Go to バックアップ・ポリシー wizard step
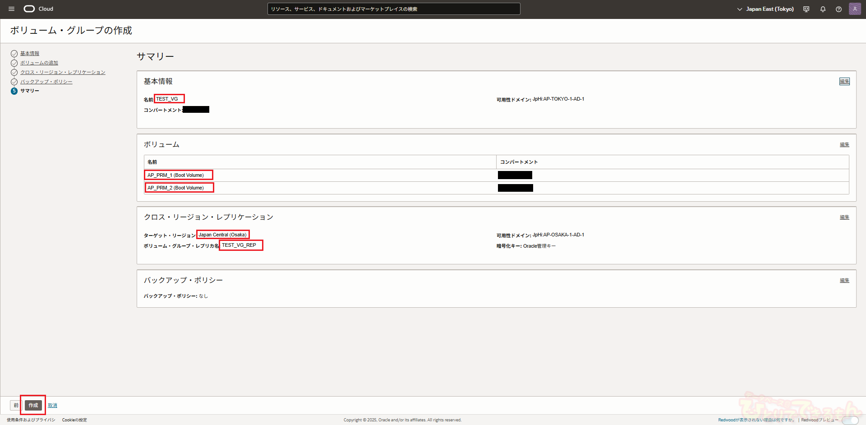The width and height of the screenshot is (866, 425). point(46,82)
